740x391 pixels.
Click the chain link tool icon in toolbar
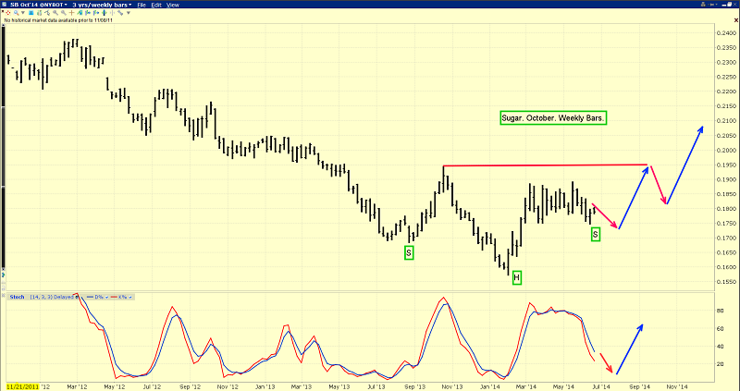120,13
